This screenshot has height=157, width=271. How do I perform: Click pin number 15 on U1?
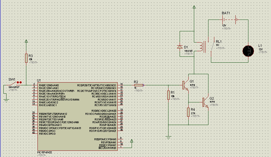tap(121, 84)
